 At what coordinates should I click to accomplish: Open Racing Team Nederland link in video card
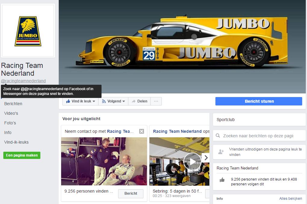(177, 131)
